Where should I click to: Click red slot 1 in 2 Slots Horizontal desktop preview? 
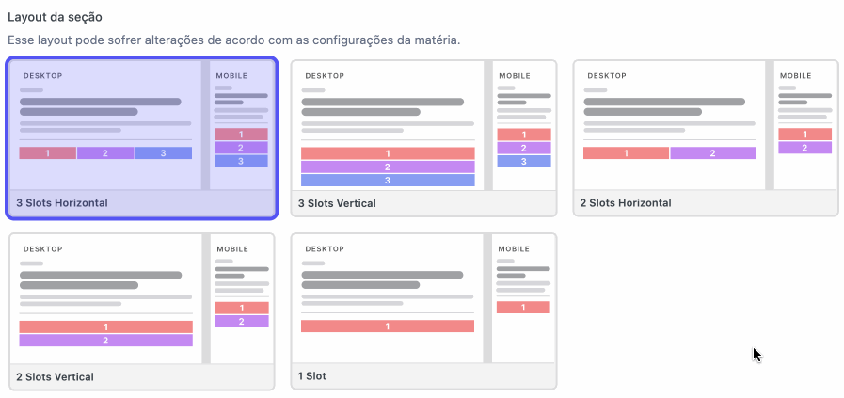click(626, 153)
